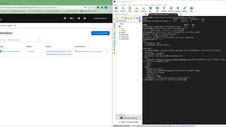
Task: Expand the cluster-admin user dropdown
Action: click(x=100, y=18)
